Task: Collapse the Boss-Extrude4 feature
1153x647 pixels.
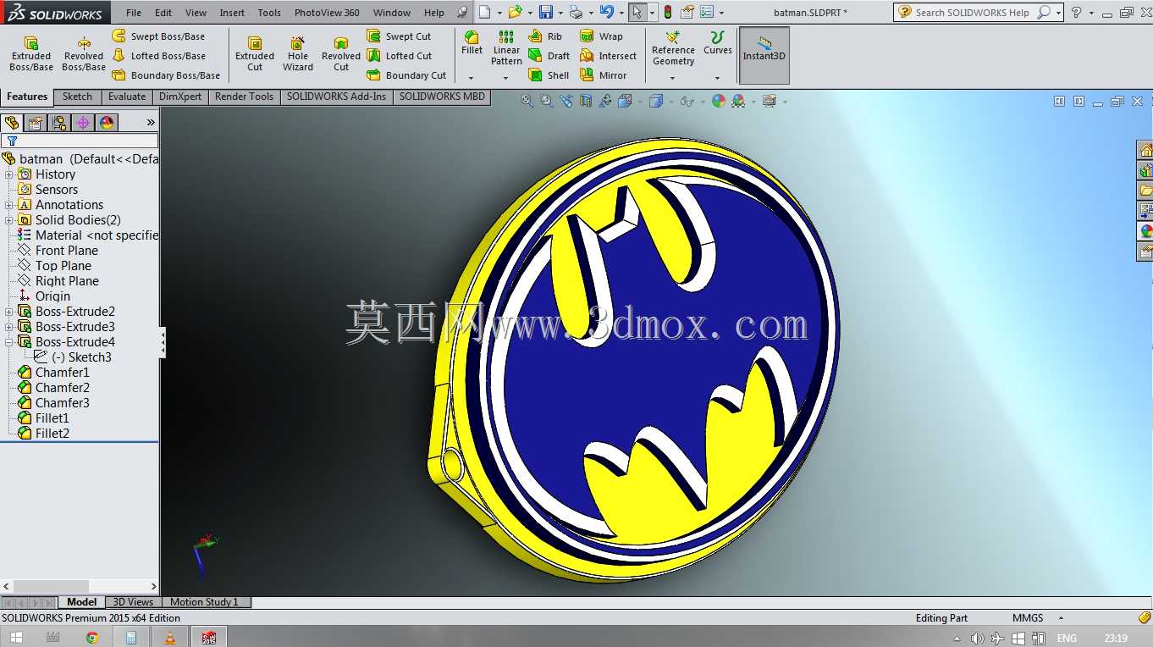Action: click(9, 342)
